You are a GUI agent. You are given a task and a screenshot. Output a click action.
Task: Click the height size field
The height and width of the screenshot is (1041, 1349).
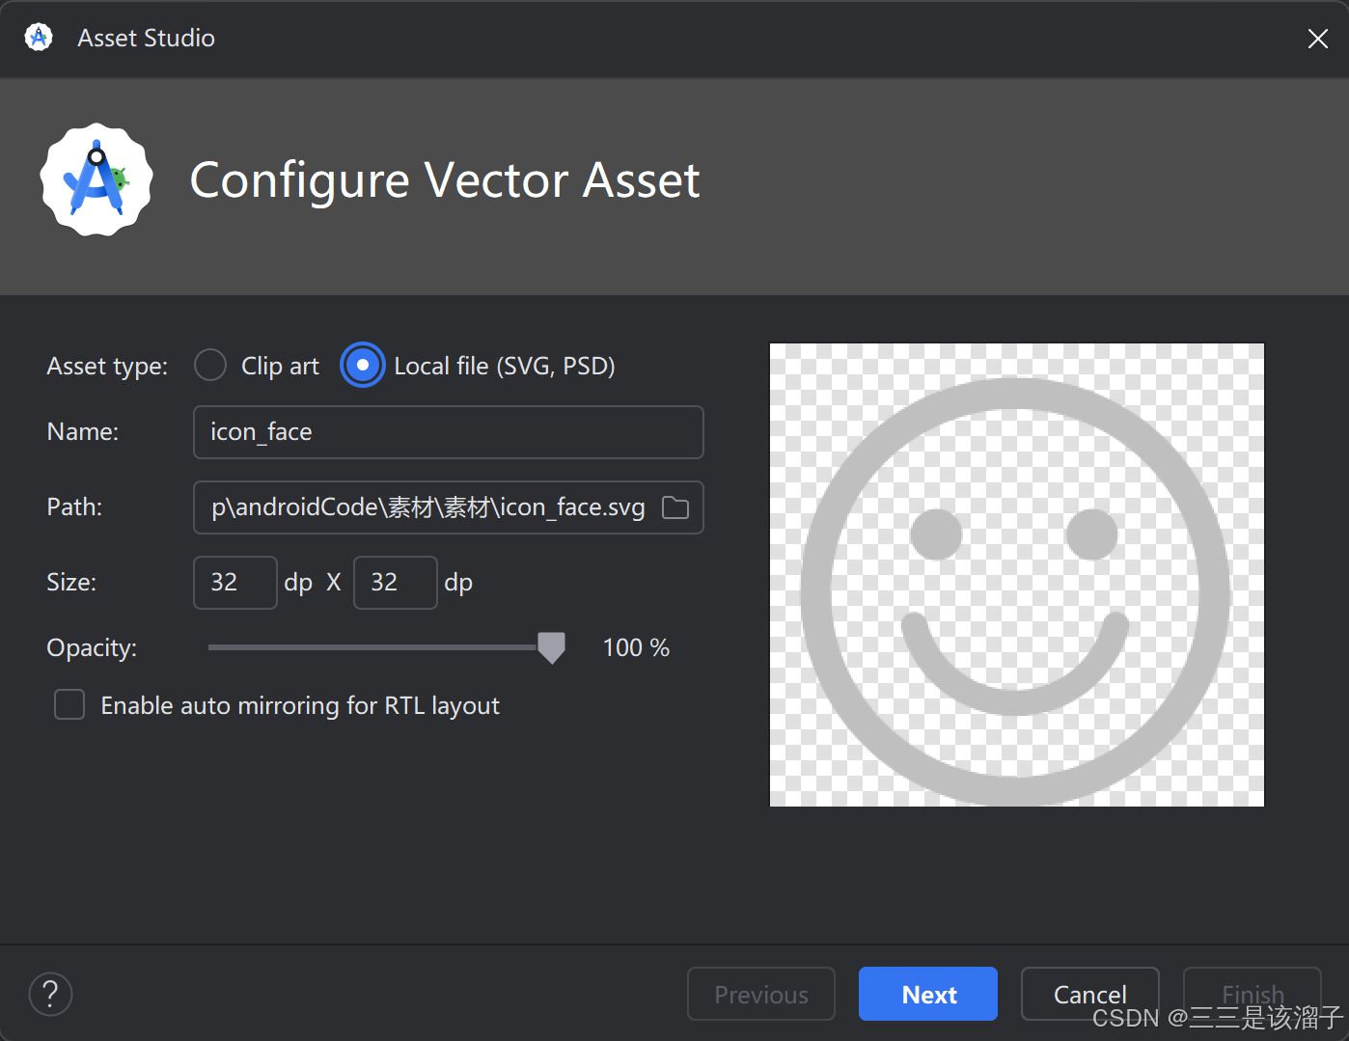coord(395,583)
